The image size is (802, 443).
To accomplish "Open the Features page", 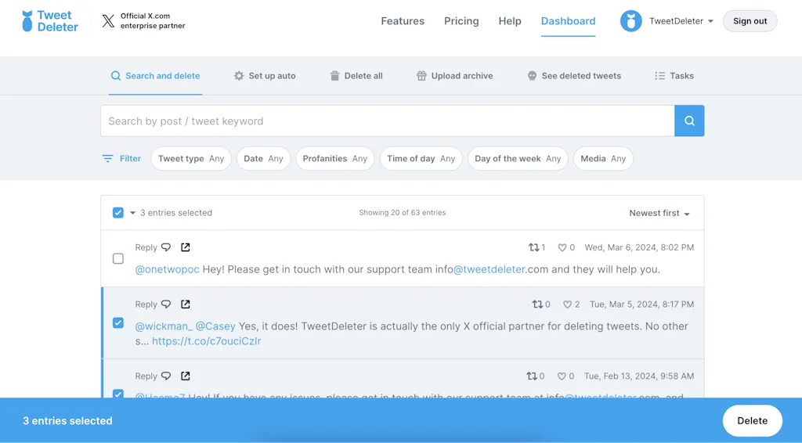I will click(x=403, y=21).
